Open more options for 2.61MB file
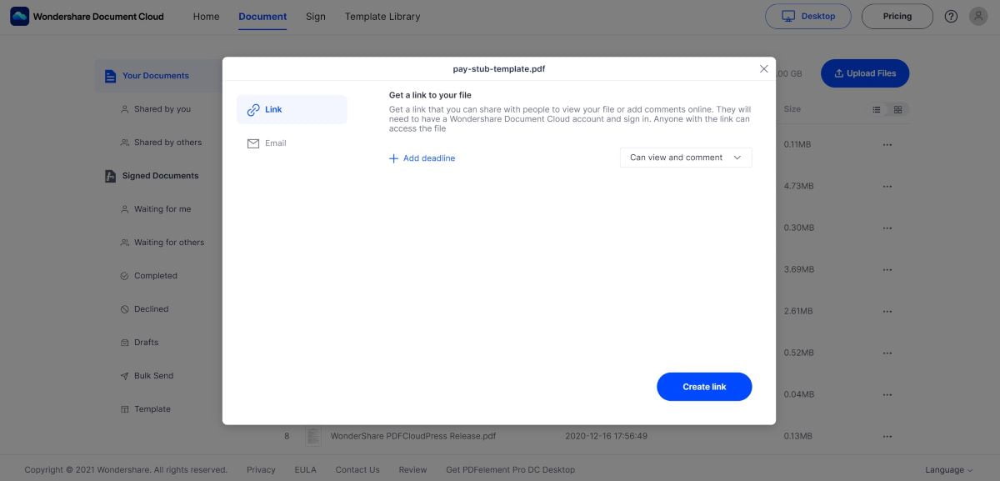Viewport: 1000px width, 481px height. pos(887,311)
